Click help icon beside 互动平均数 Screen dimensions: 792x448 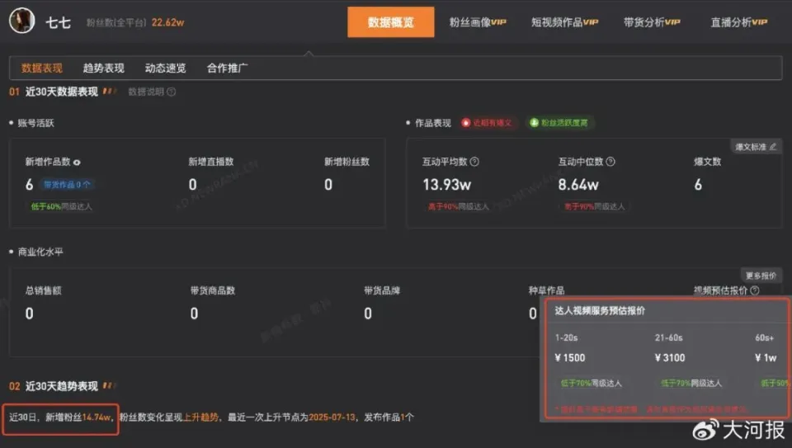click(x=474, y=163)
